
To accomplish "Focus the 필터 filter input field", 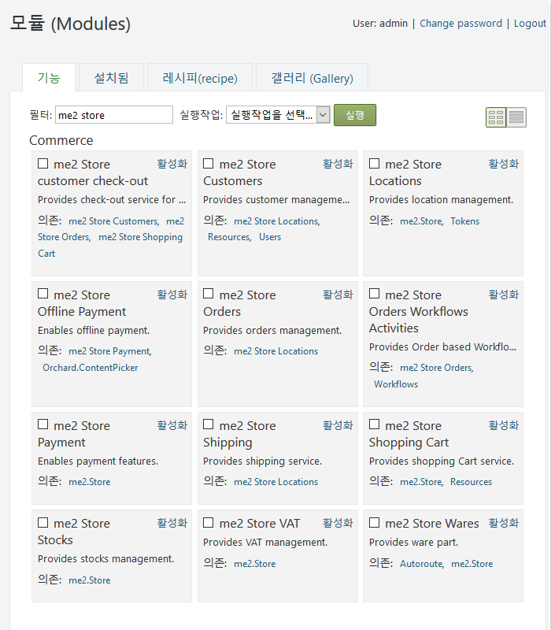I will (x=114, y=115).
